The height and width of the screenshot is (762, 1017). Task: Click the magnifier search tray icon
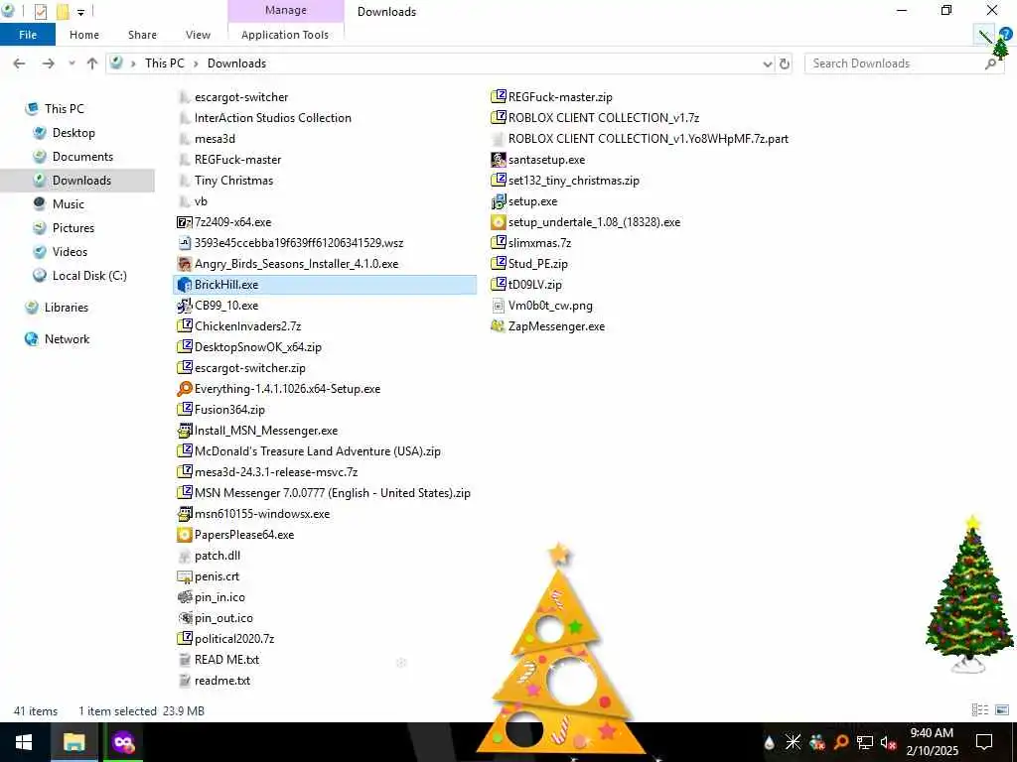841,742
